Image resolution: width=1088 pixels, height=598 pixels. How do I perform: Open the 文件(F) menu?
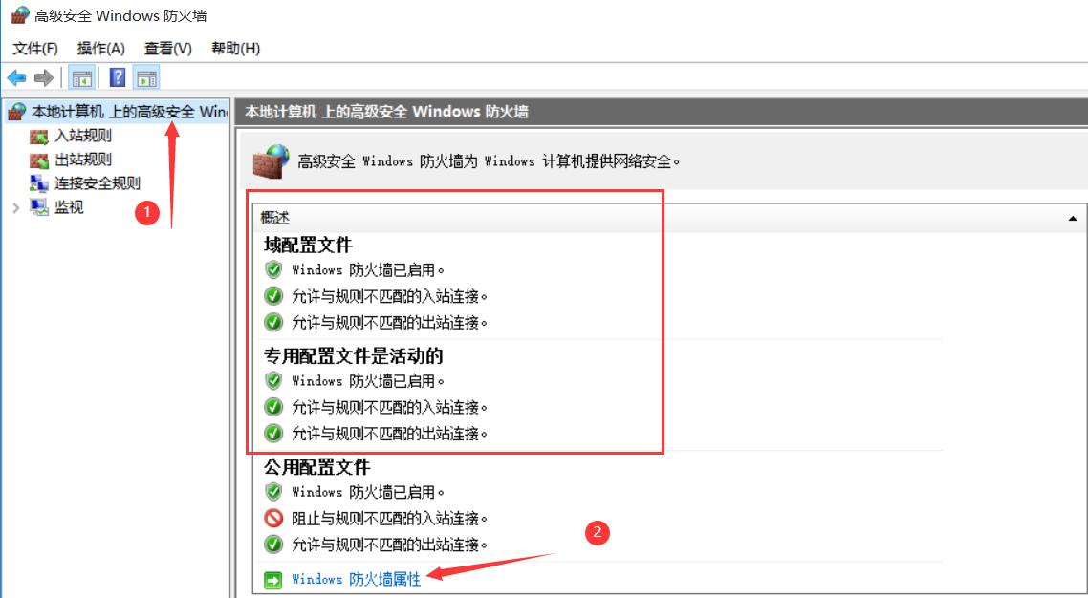(x=35, y=49)
